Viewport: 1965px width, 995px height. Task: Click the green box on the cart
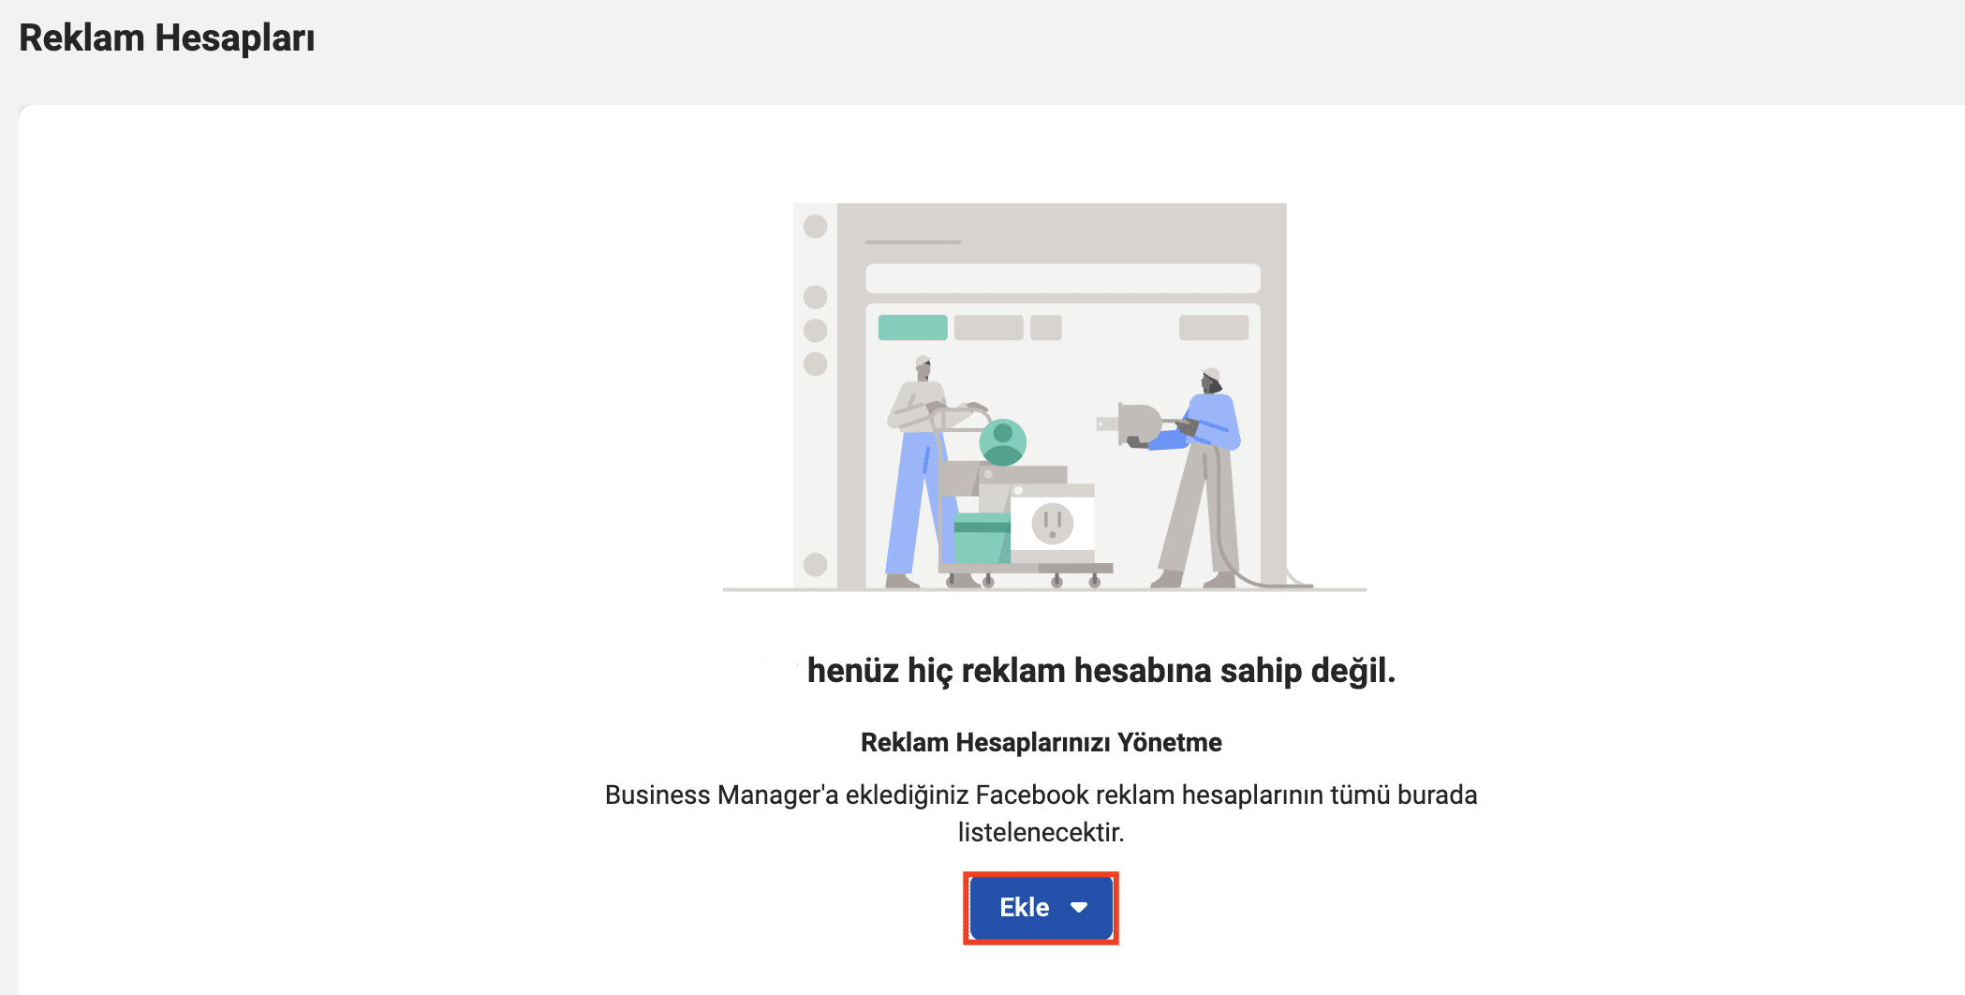[x=981, y=538]
